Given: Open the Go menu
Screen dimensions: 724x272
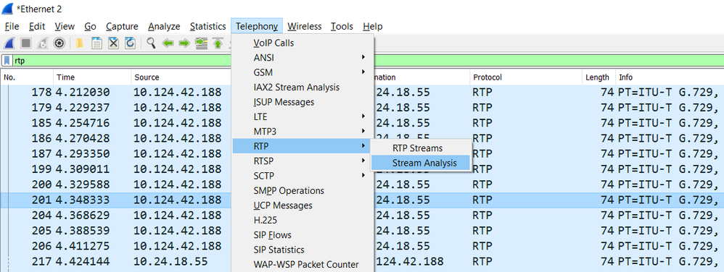Looking at the screenshot, I should (x=90, y=26).
